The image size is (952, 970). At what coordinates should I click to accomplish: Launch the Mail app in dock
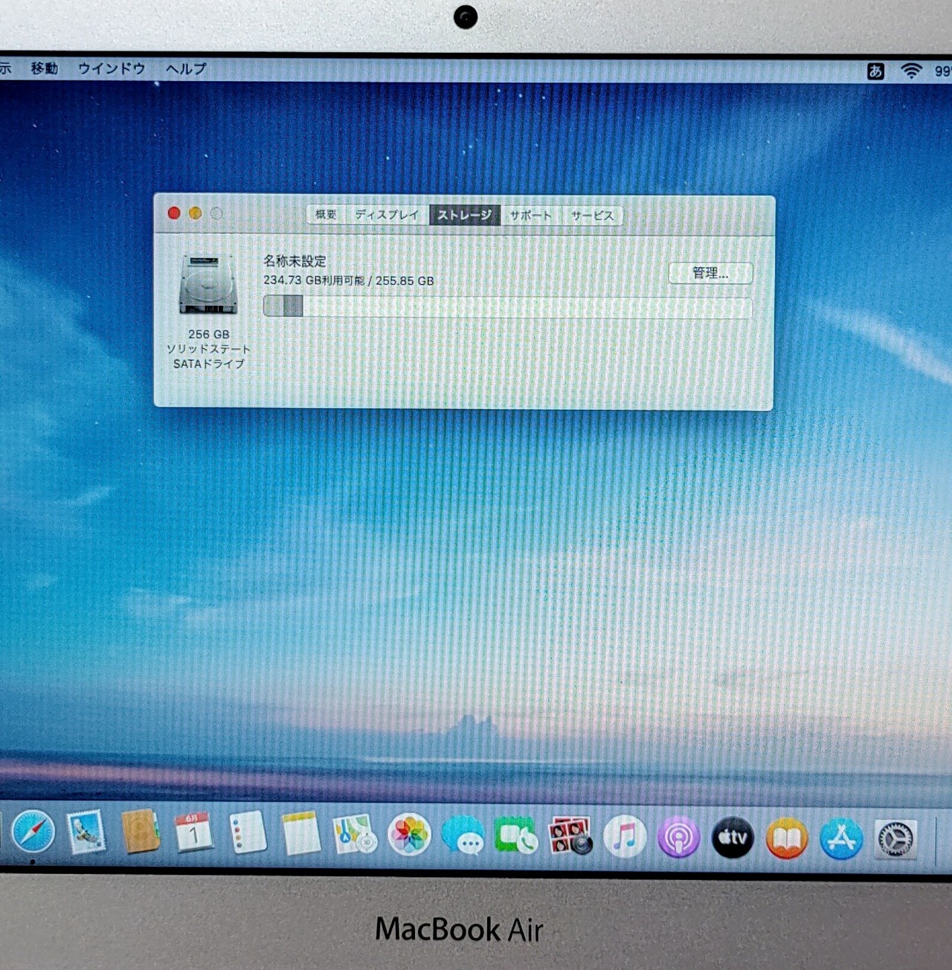pyautogui.click(x=86, y=832)
